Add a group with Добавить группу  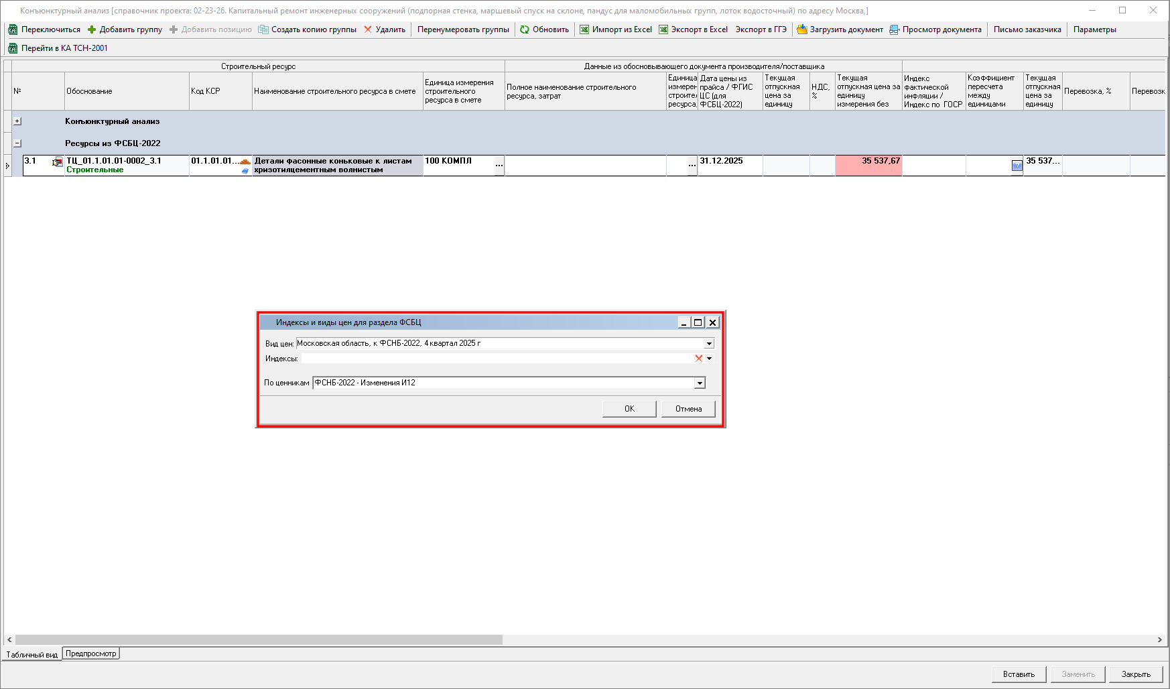[x=125, y=29]
